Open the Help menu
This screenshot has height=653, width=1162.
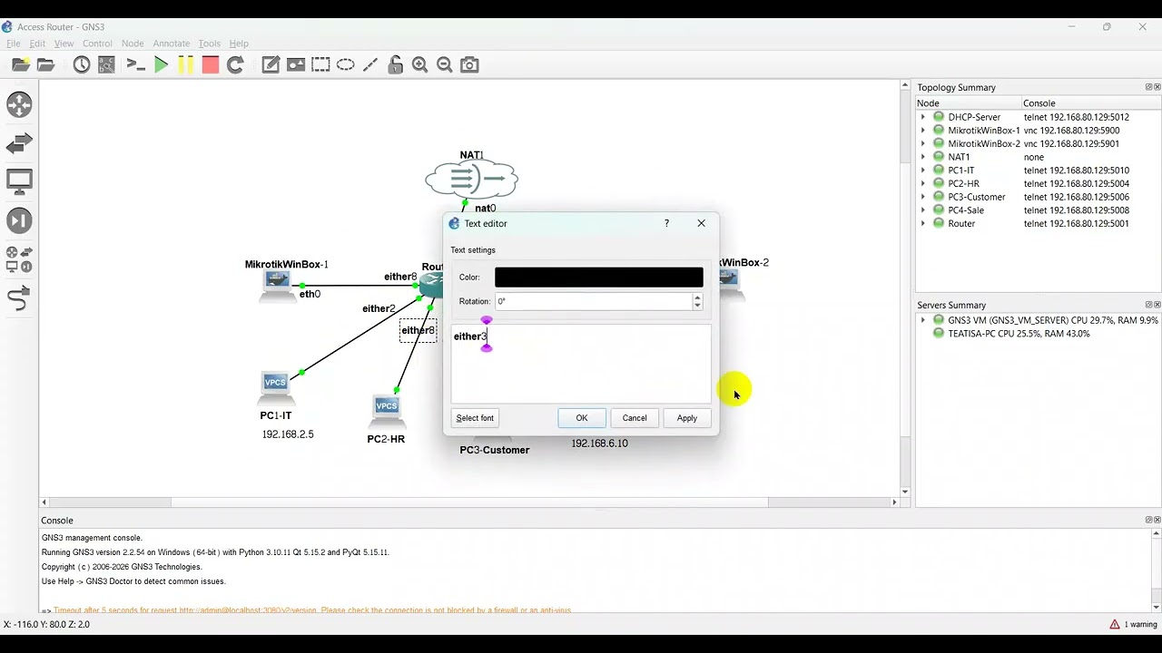pos(239,44)
